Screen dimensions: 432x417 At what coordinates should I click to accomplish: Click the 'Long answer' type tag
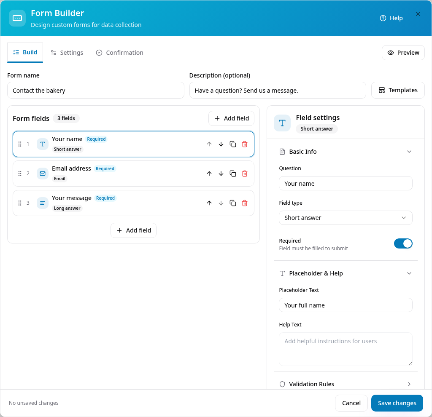coord(67,208)
